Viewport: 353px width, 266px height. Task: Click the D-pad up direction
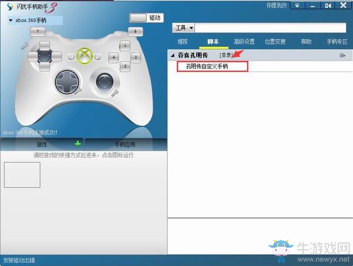point(45,46)
